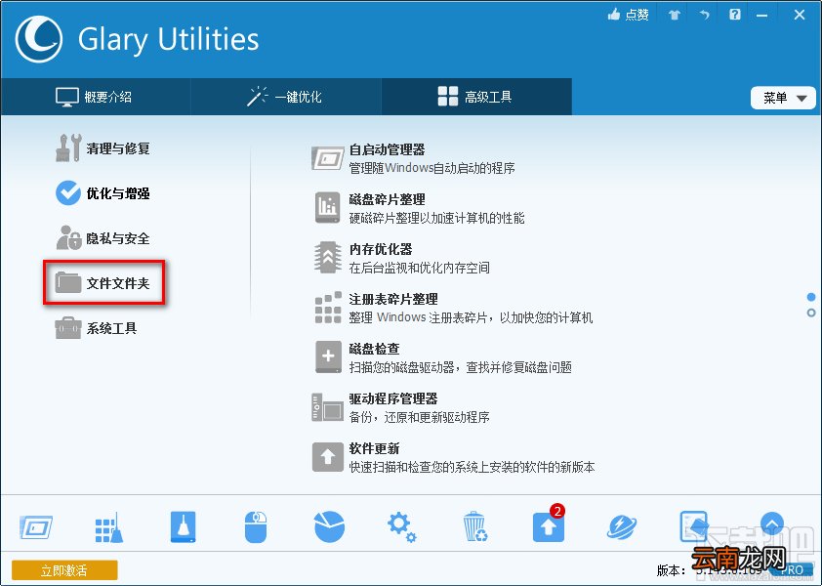Open process manager gears icon in bottom toolbar
Image resolution: width=822 pixels, height=586 pixels.
tap(401, 527)
